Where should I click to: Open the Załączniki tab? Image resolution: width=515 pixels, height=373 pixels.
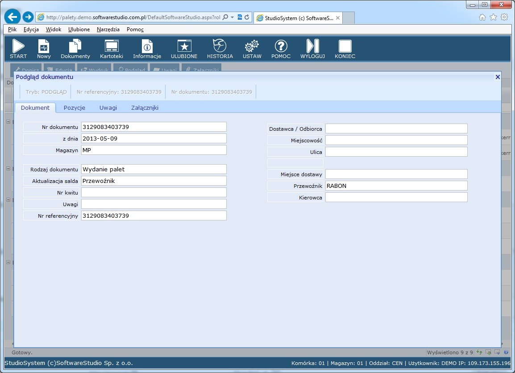[x=145, y=108]
